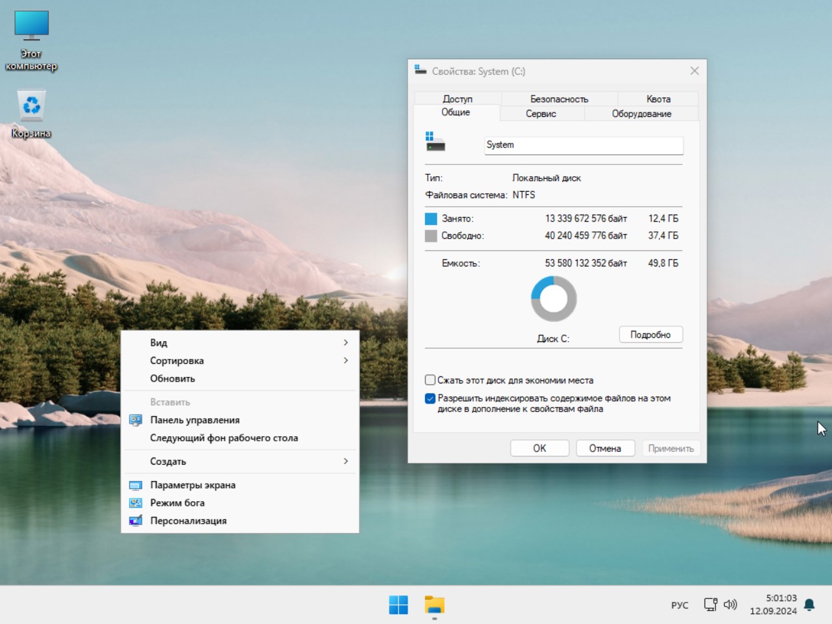Enable compress this disk checkbox
This screenshot has width=832, height=624.
pos(430,380)
